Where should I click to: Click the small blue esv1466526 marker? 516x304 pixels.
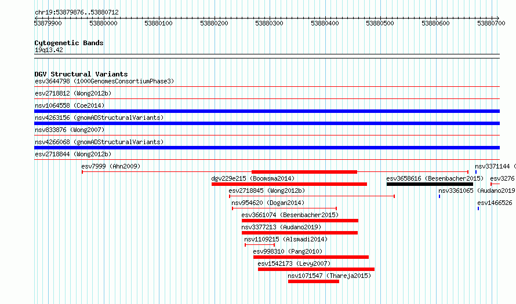pyautogui.click(x=478, y=208)
